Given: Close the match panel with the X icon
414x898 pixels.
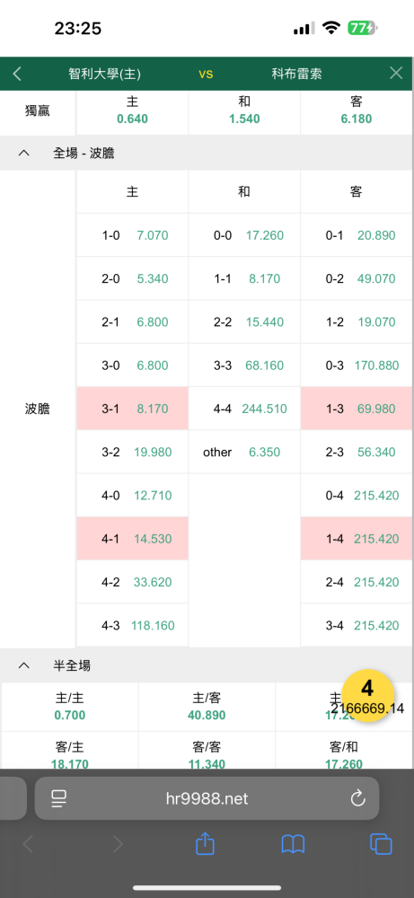Looking at the screenshot, I should [x=396, y=73].
